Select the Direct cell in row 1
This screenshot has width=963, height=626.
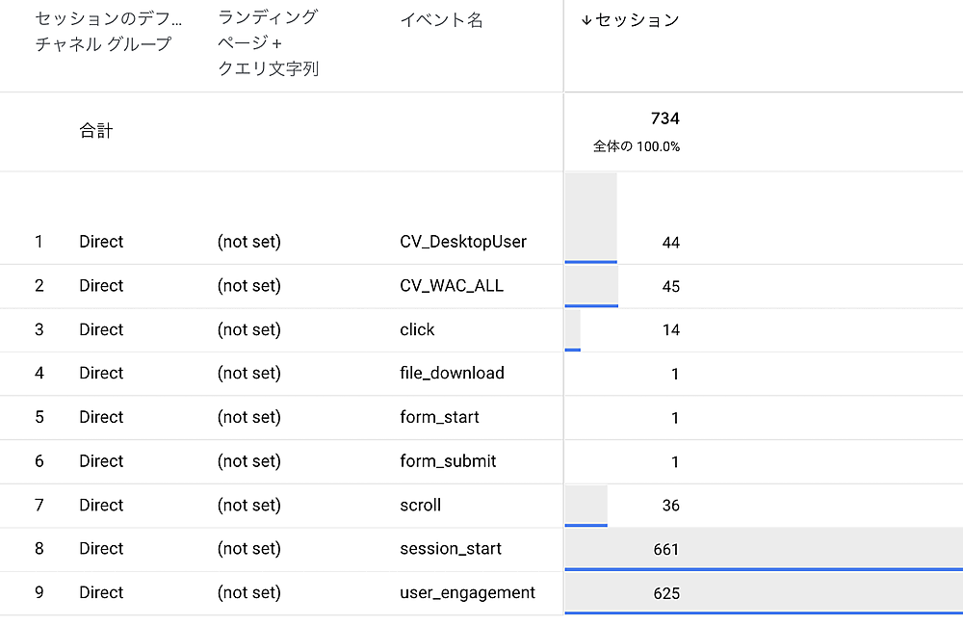pyautogui.click(x=101, y=242)
